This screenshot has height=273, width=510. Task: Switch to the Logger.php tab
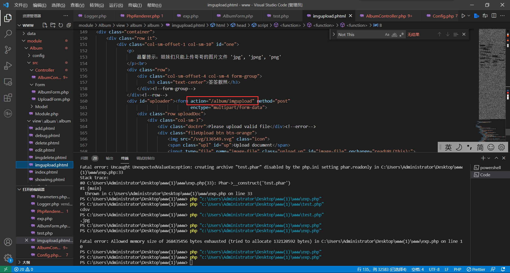[95, 16]
